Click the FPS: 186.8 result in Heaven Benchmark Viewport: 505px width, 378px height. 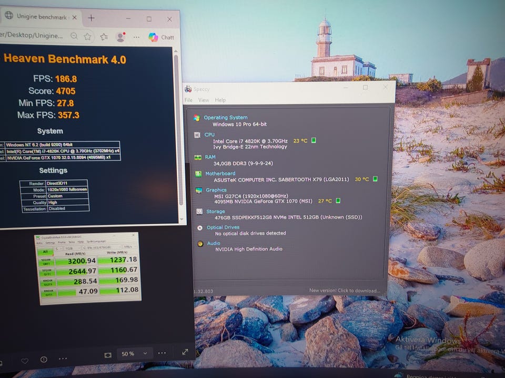55,79
